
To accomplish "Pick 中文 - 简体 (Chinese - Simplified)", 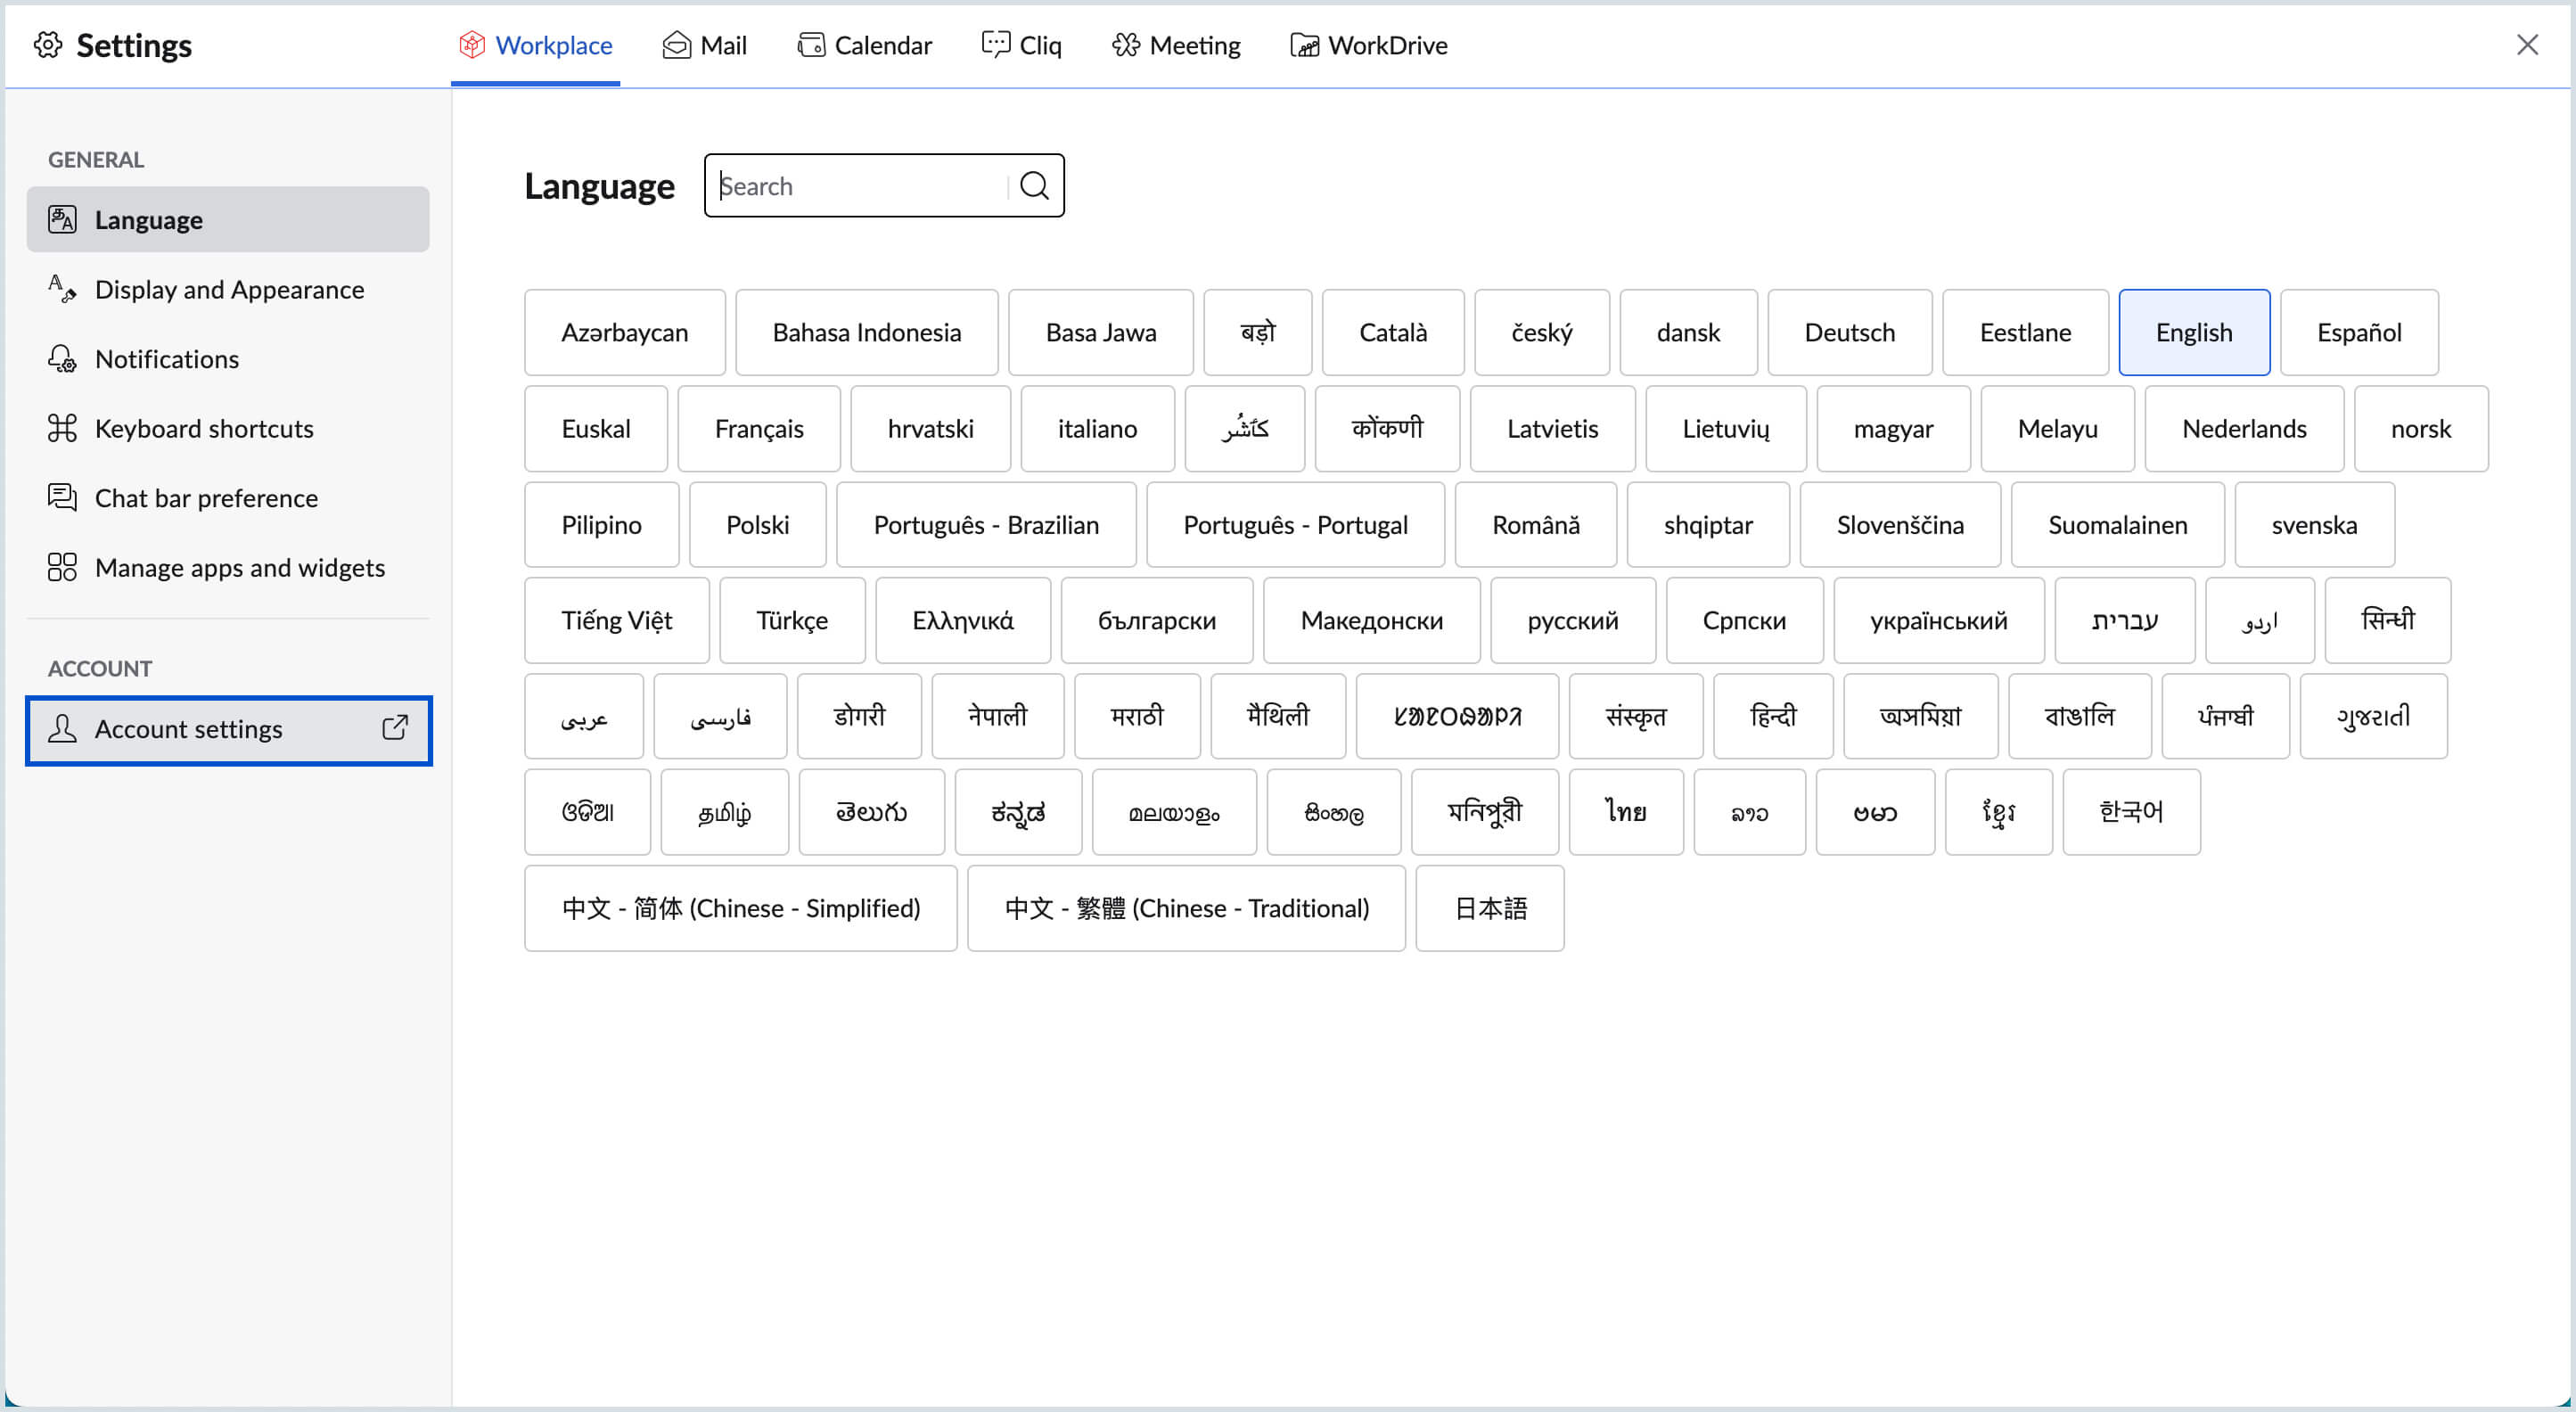I will click(x=741, y=908).
